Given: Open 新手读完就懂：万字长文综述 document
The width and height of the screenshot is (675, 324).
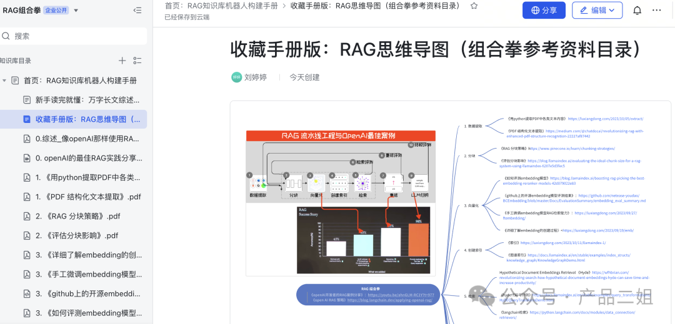Looking at the screenshot, I should pos(88,100).
